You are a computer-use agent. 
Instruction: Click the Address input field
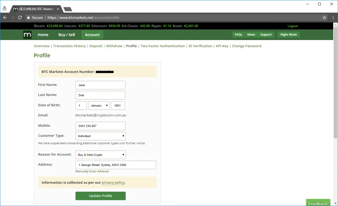[x=116, y=165]
